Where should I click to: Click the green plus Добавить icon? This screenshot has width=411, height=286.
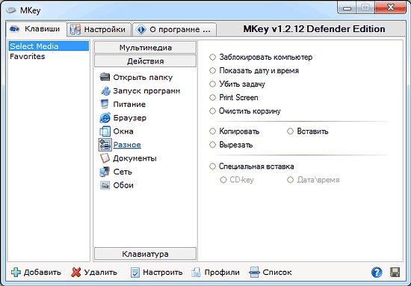[x=16, y=273]
